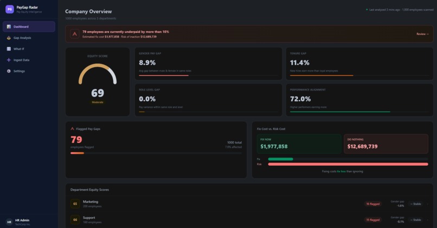The image size is (437, 228).
Task: Click the HR Admin user name
Action: 22,220
